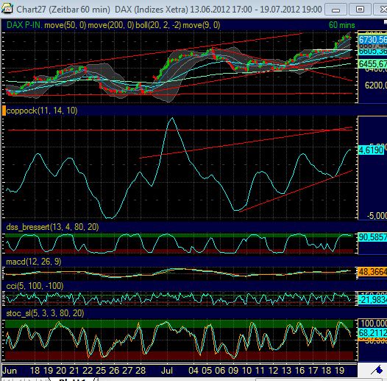Click date 18 next to Jun label
The width and height of the screenshot is (387, 381).
tap(35, 371)
